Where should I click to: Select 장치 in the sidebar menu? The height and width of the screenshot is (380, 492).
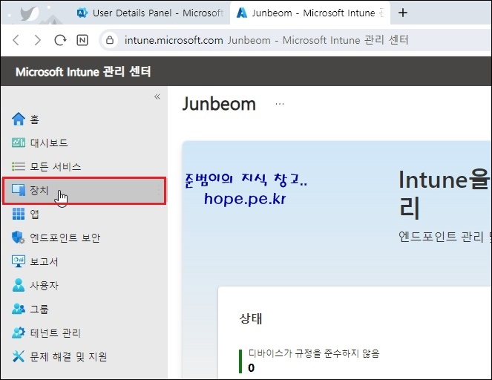[x=84, y=191]
